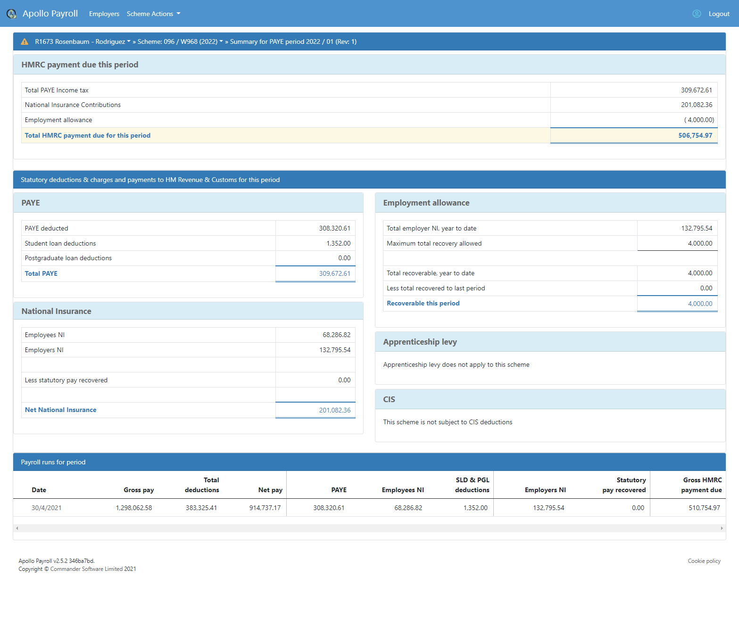Click the user profile icon
The height and width of the screenshot is (635, 739).
[x=696, y=14]
